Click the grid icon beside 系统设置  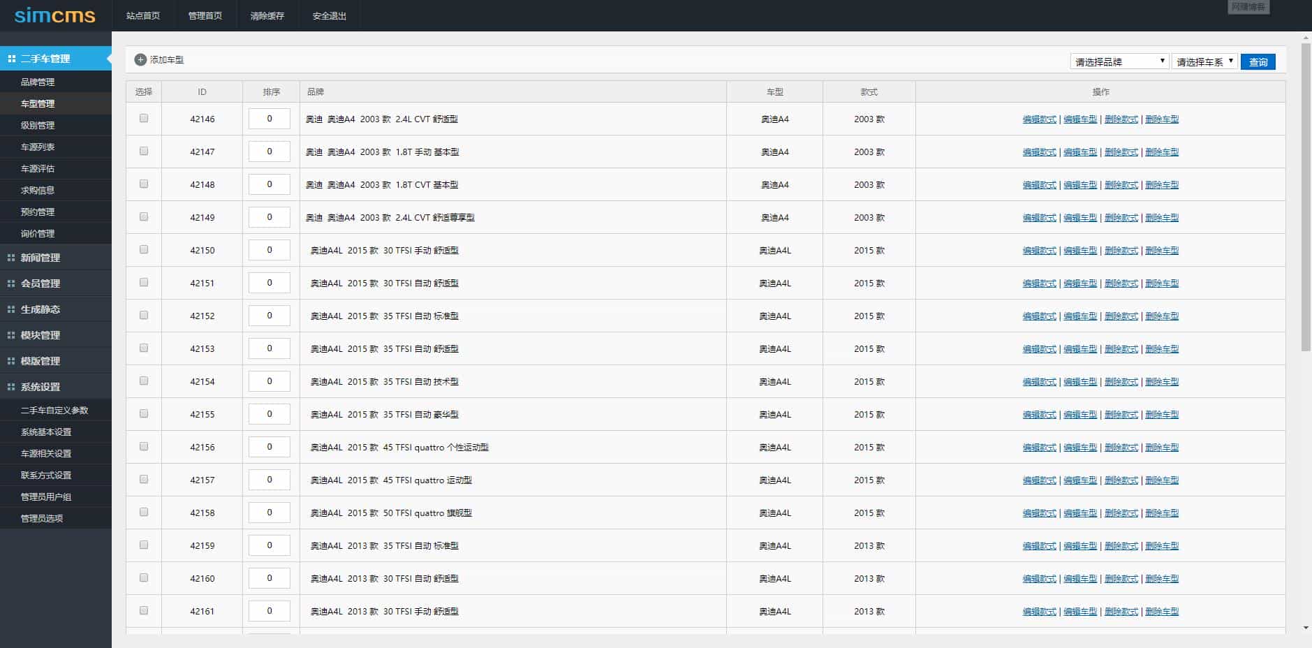(x=11, y=387)
